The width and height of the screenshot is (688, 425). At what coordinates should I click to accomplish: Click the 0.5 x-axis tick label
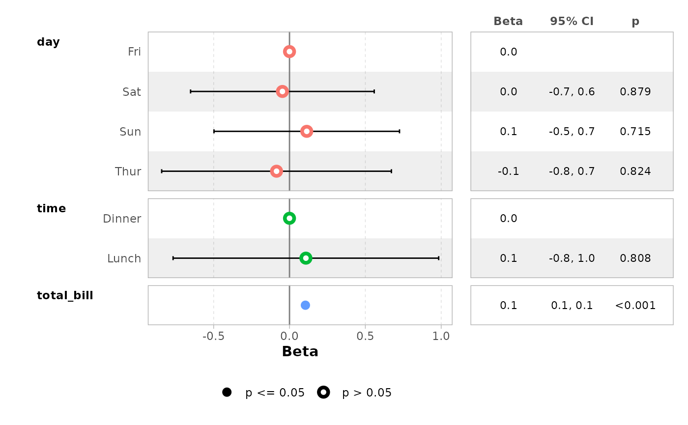pyautogui.click(x=365, y=336)
